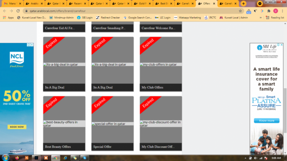
Task: Switch to the 'Best Sl' tab
Action: [164, 3]
